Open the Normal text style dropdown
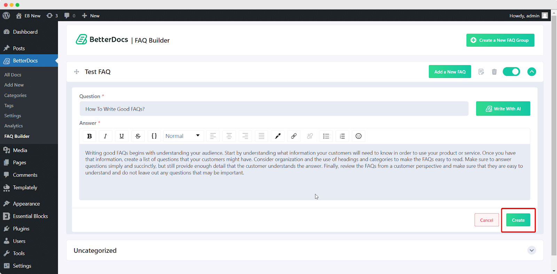 tap(183, 136)
